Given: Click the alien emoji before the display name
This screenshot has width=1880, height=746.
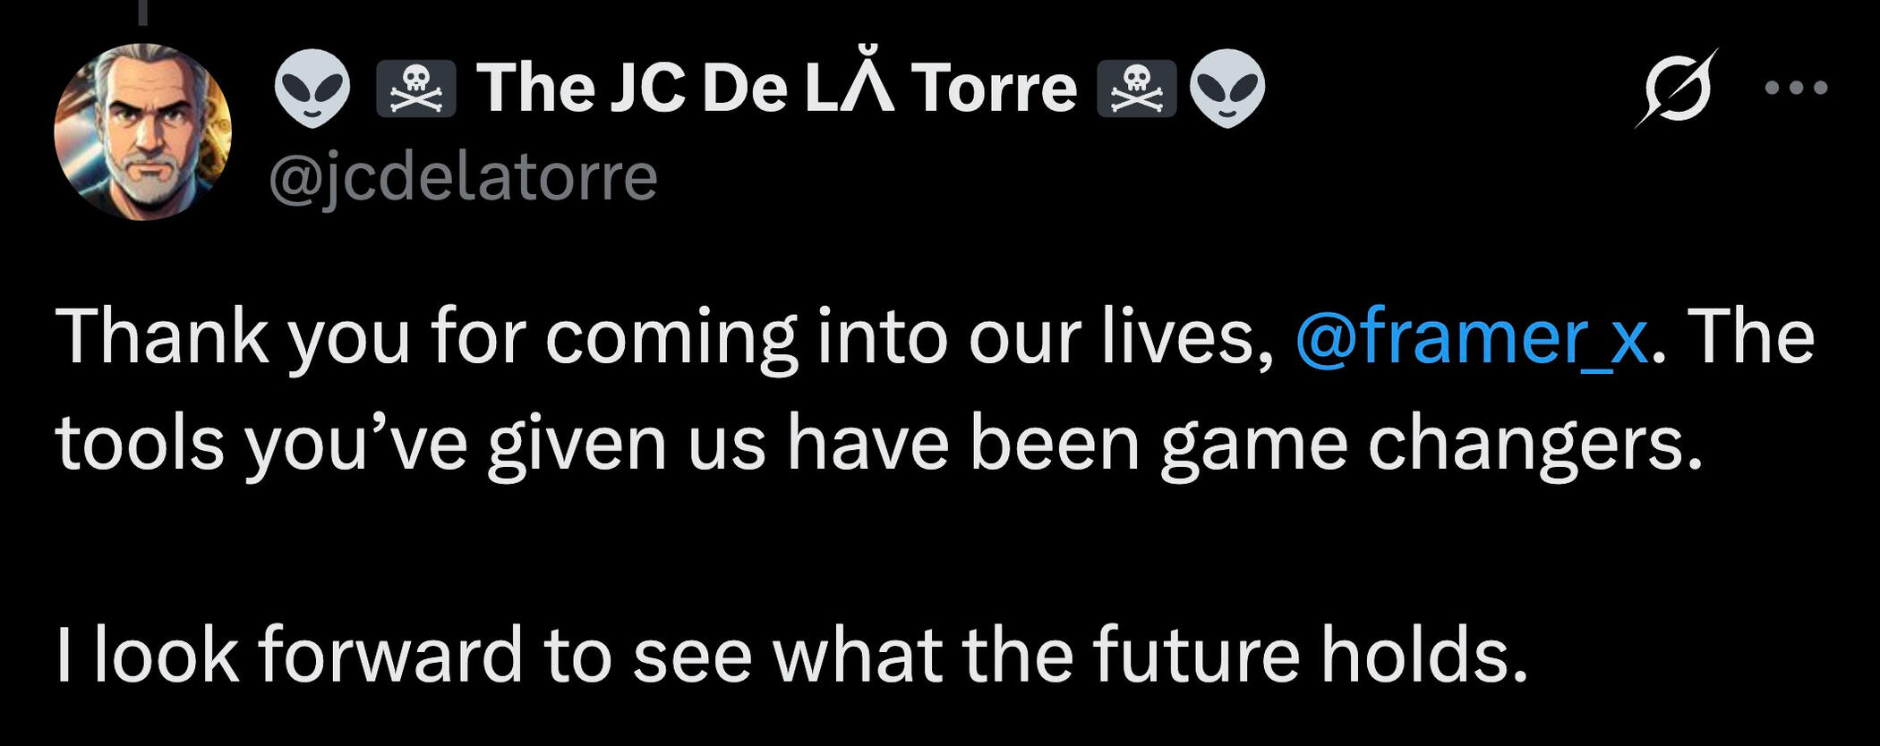Looking at the screenshot, I should pos(312,88).
